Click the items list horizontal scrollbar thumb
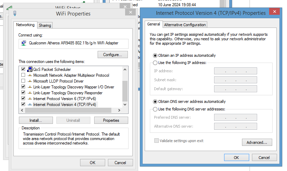This screenshot has height=171, width=287. (68, 110)
